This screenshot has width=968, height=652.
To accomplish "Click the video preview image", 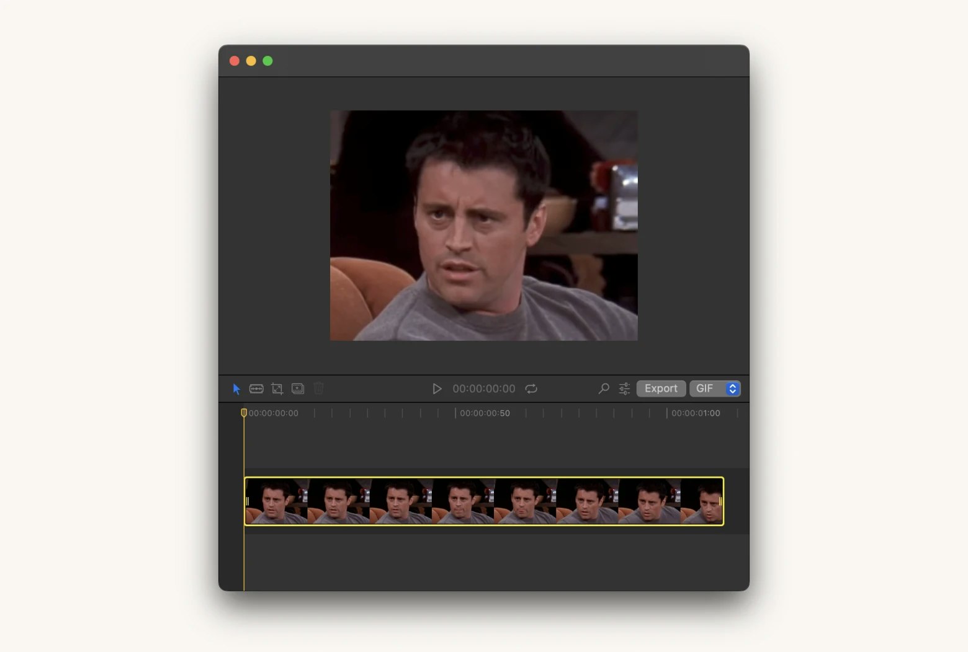I will (484, 226).
